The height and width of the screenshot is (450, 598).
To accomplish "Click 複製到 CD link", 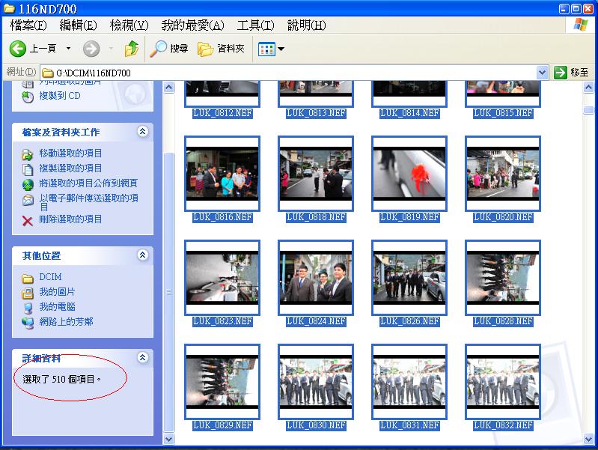I will pos(60,96).
